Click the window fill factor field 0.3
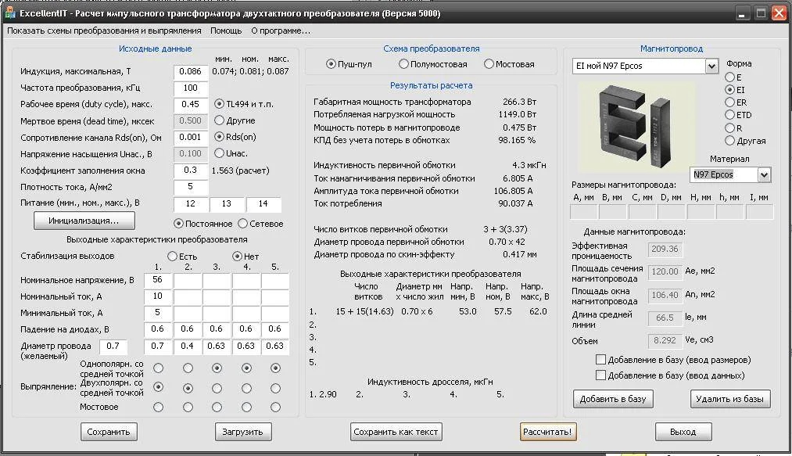 tap(191, 171)
